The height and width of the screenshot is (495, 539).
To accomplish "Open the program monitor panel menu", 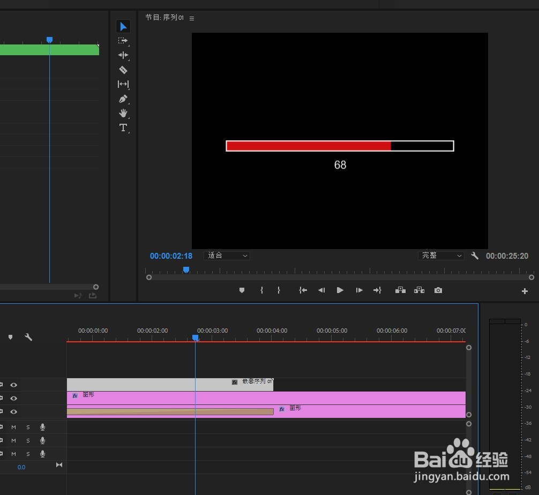I will tap(192, 18).
